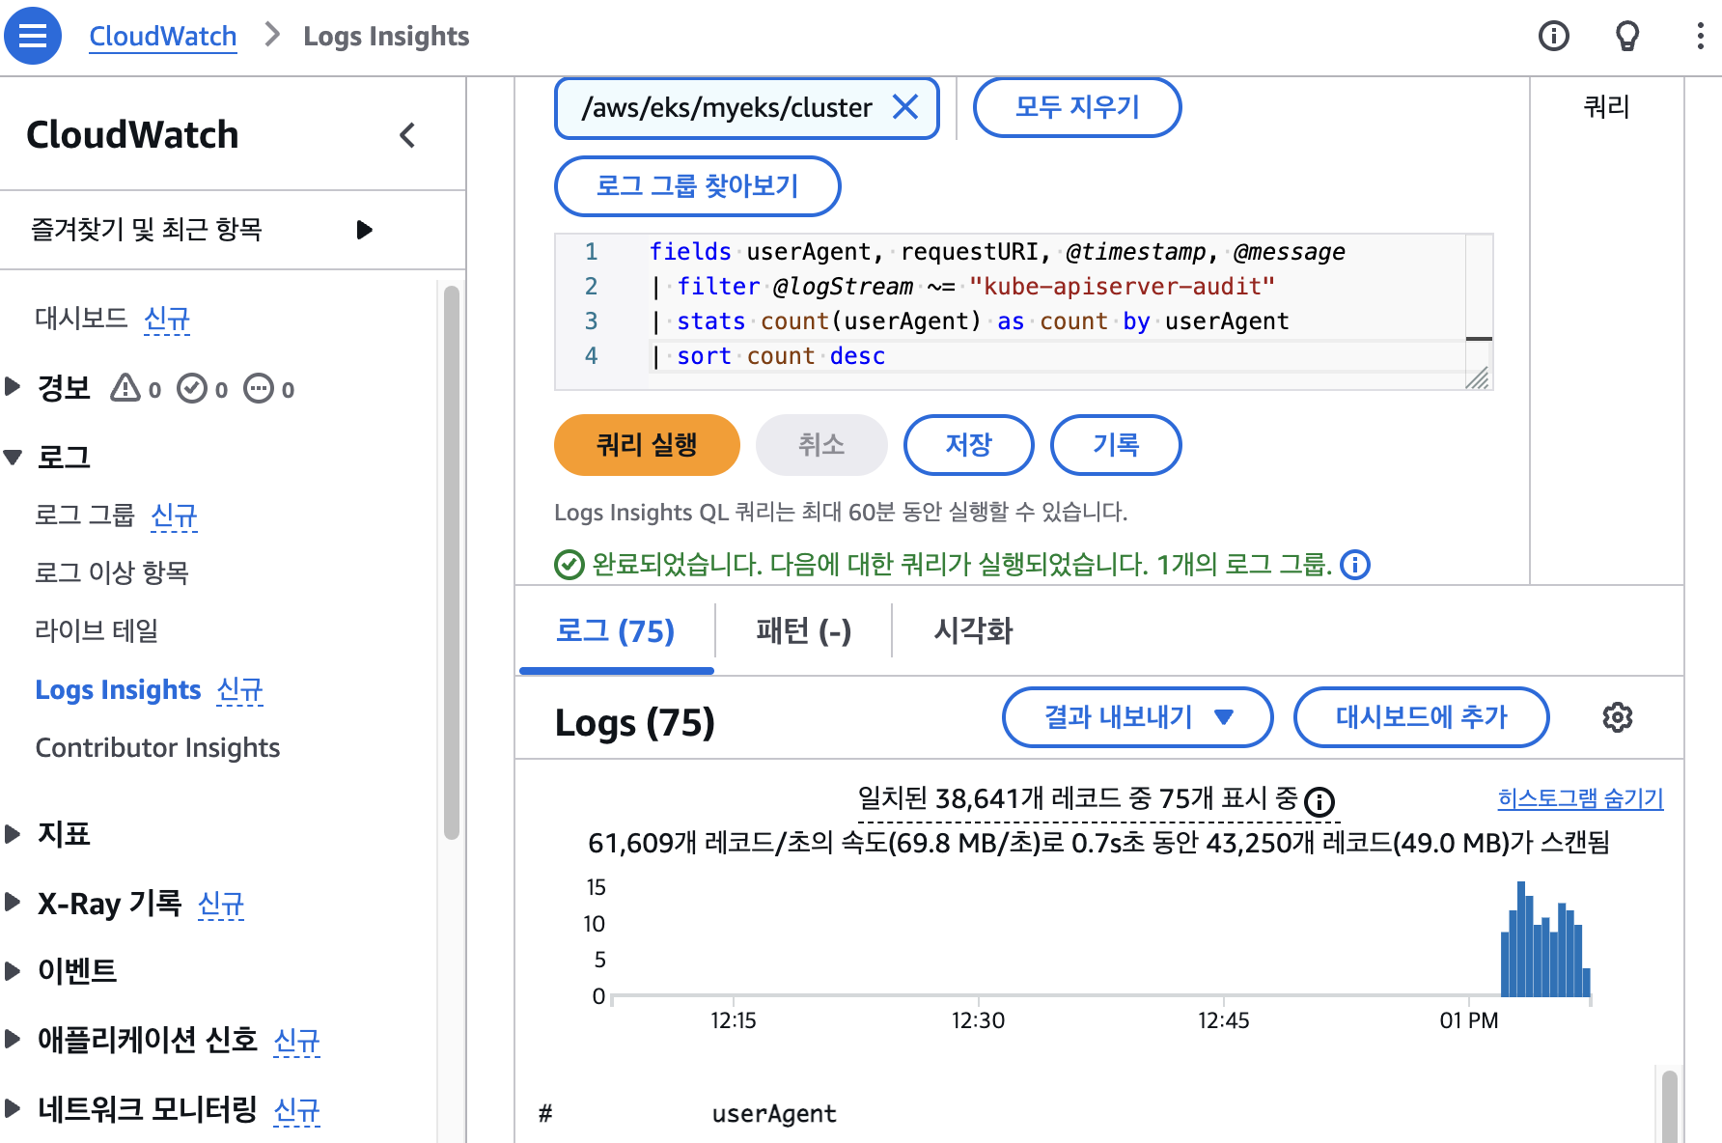The image size is (1722, 1143).
Task: Open the vertical three-dot options menu
Action: (x=1700, y=36)
